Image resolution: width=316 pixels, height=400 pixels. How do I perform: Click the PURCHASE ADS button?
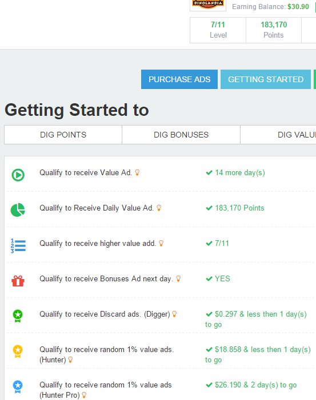(179, 79)
